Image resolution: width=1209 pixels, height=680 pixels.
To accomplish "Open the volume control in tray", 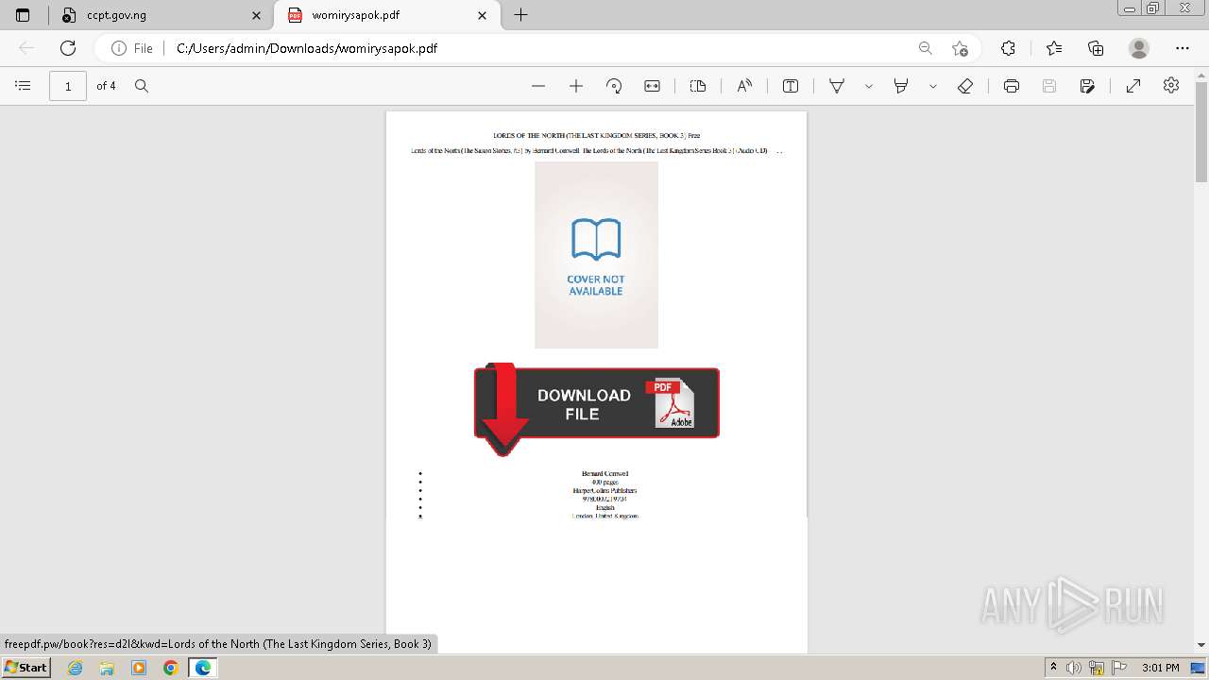I will 1074,668.
